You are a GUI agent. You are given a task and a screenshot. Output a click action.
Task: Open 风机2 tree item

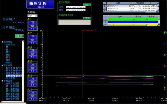coord(9,63)
